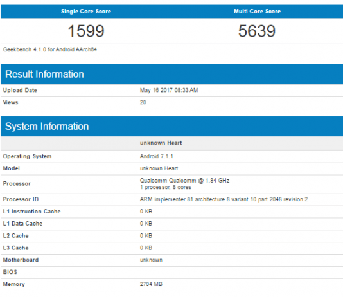Image resolution: width=343 pixels, height=297 pixels.
Task: Click the unknown Heart table heading
Action: tap(161, 143)
